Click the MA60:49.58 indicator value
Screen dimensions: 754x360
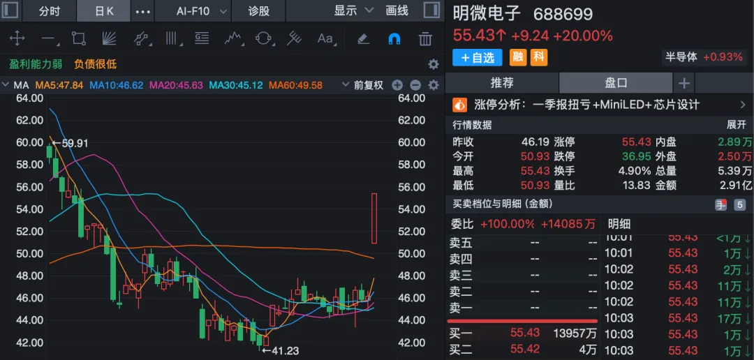pyautogui.click(x=295, y=86)
